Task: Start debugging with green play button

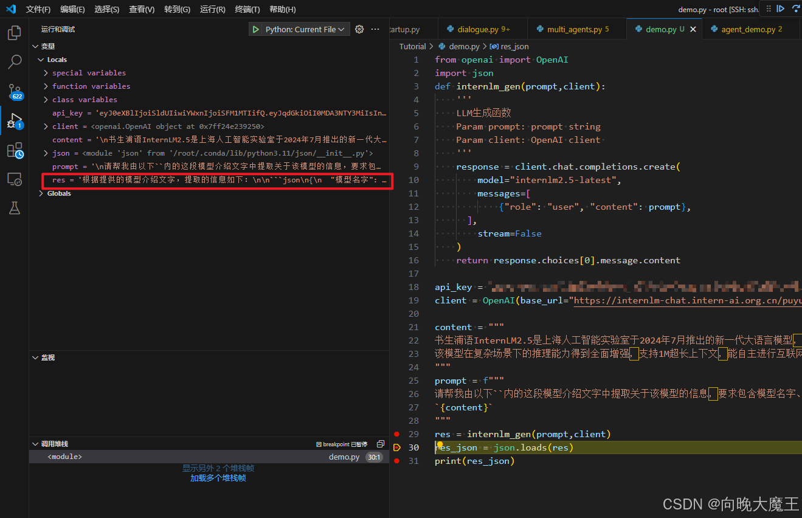Action: pos(256,29)
